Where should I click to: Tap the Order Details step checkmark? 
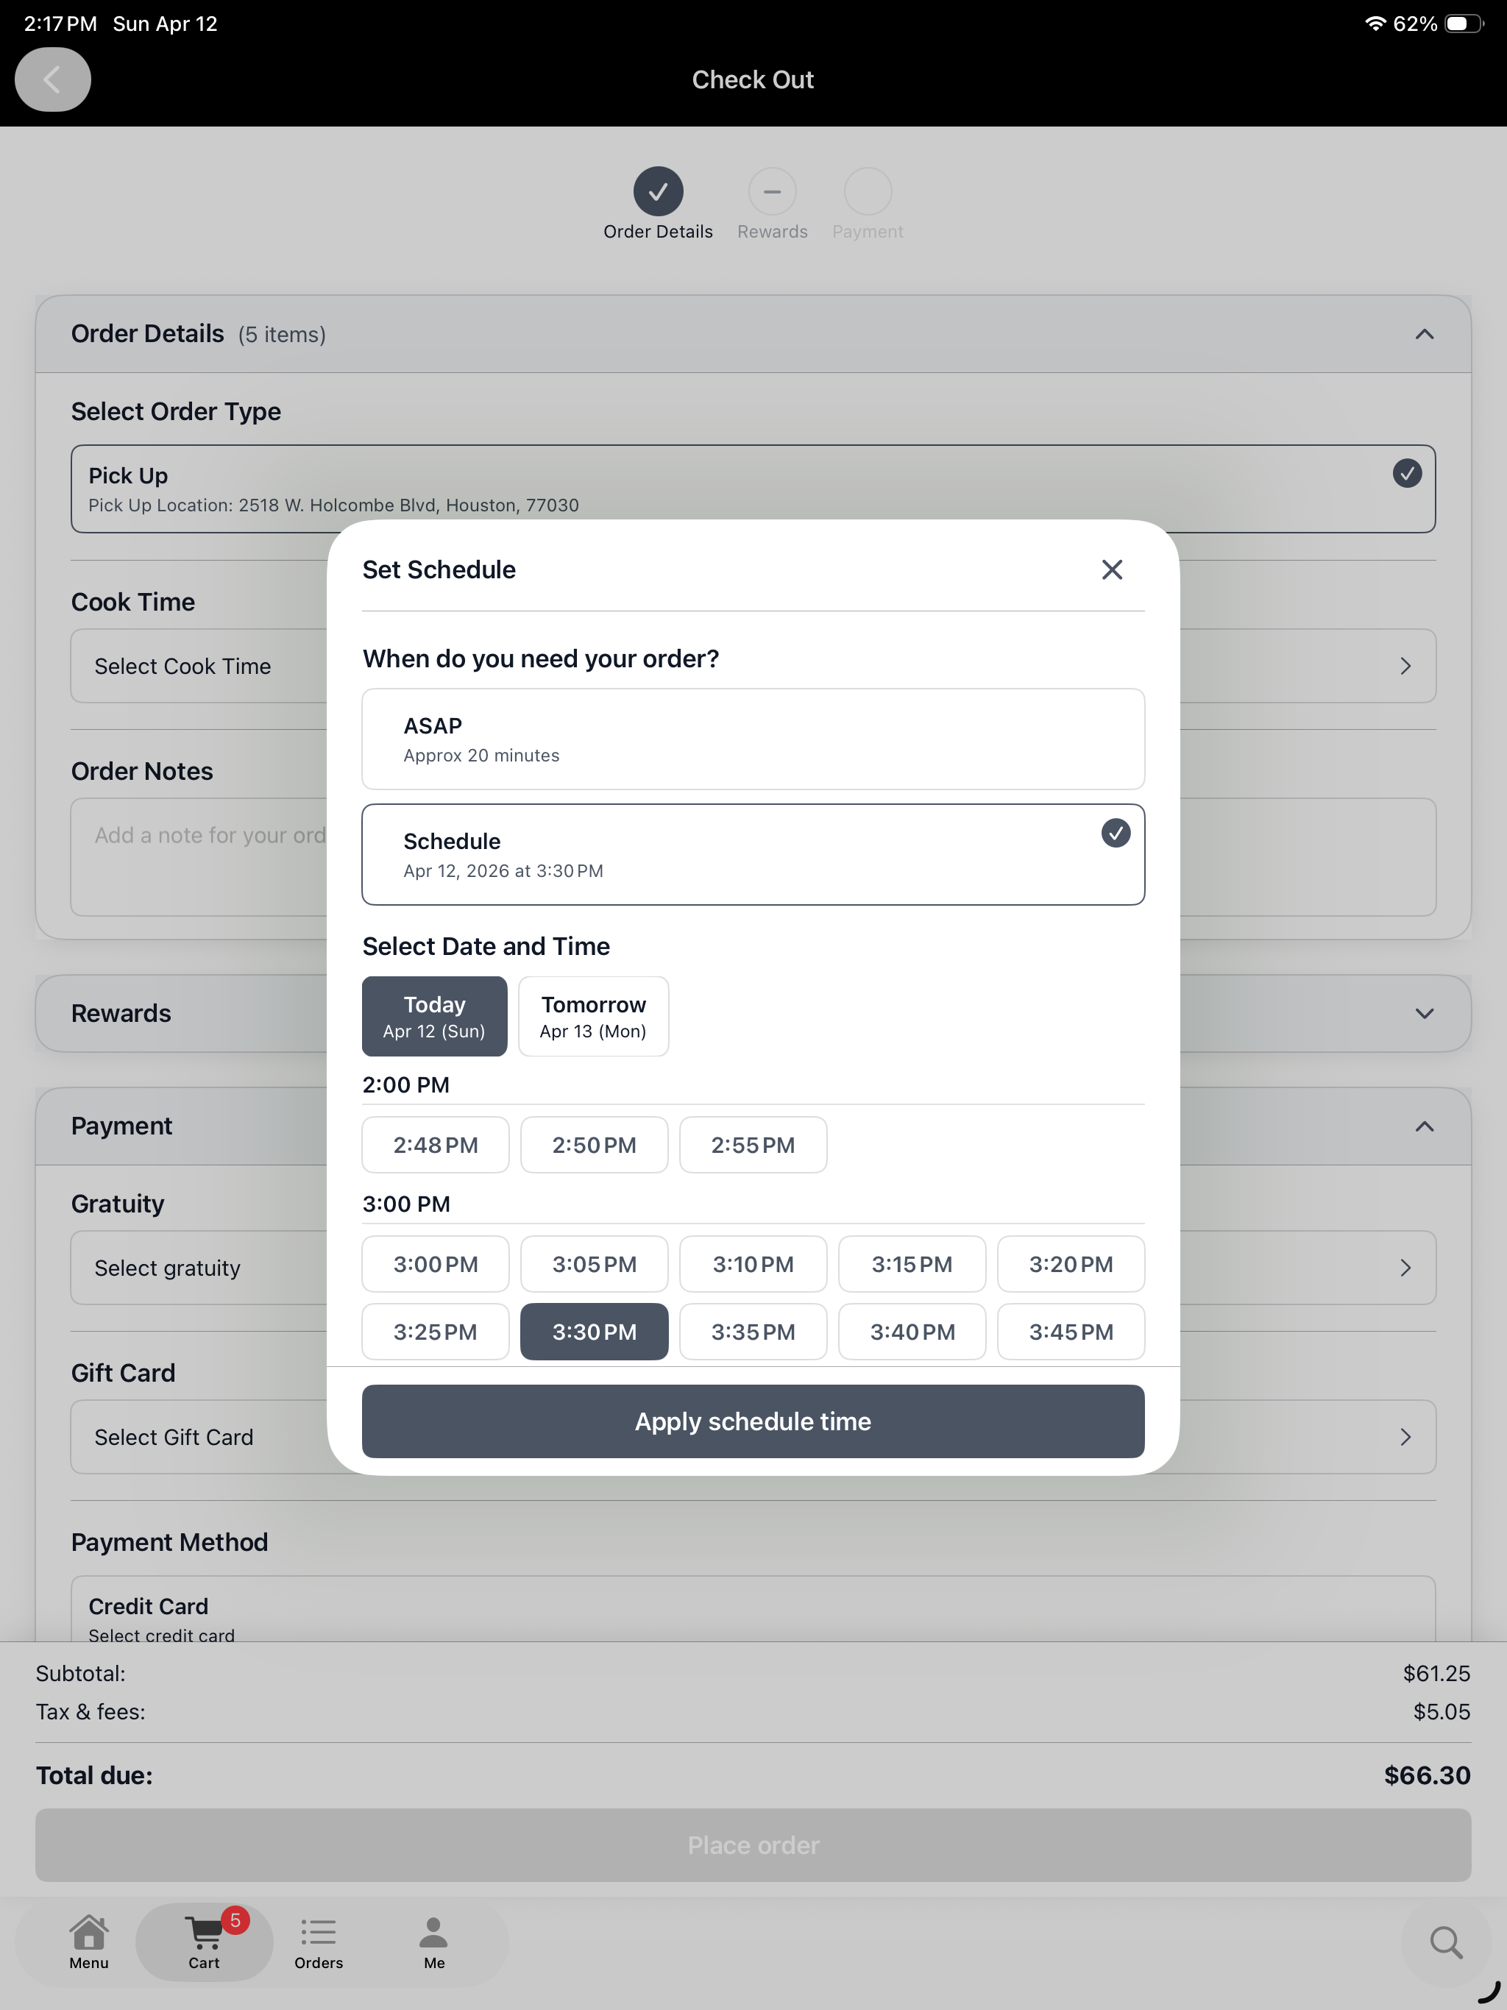pos(658,192)
